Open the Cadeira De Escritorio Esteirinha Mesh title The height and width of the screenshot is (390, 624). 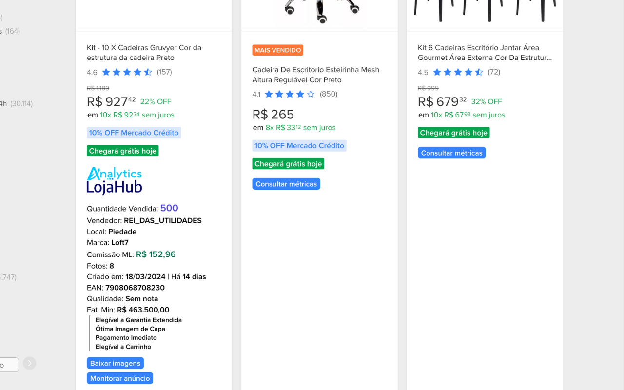pyautogui.click(x=315, y=75)
